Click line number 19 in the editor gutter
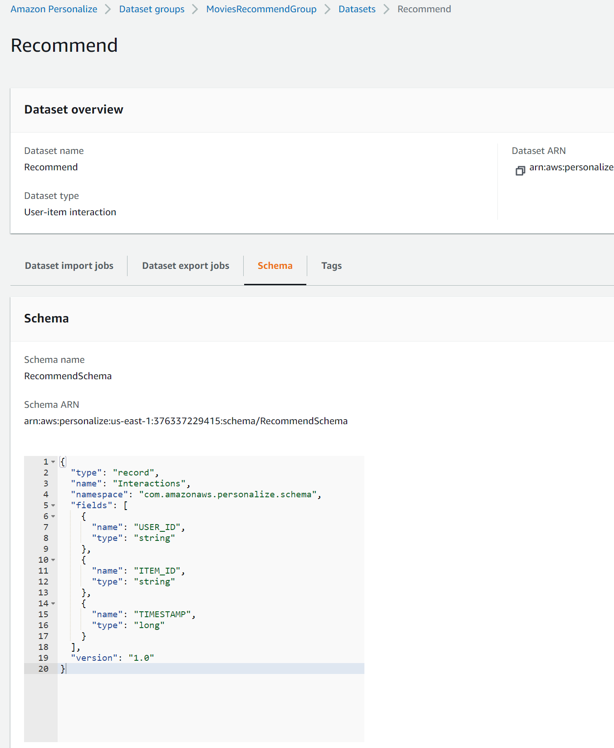Viewport: 614px width, 748px height. point(43,658)
